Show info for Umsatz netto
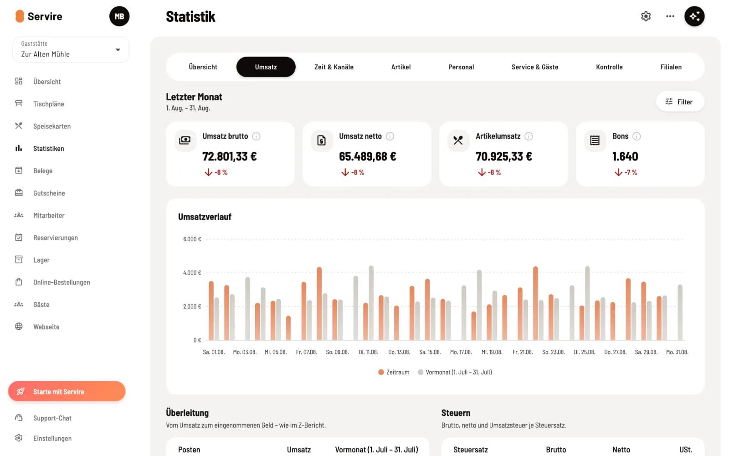Image resolution: width=729 pixels, height=456 pixels. tap(390, 136)
